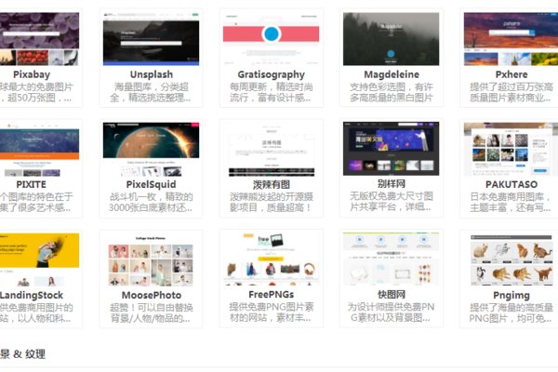
Task: Open the Pngimg cats thumbnail
Action: coord(511,259)
